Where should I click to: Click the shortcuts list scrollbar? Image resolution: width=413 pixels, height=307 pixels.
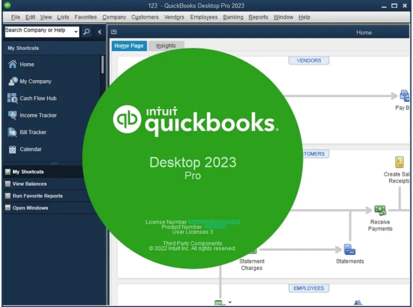(x=102, y=64)
